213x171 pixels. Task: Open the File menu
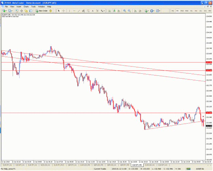(x=6, y=6)
